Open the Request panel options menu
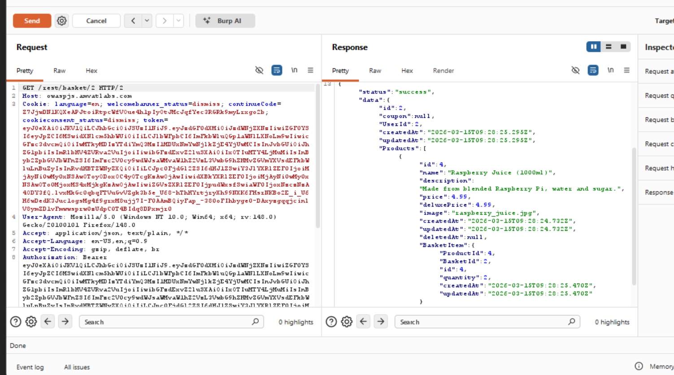Image resolution: width=674 pixels, height=375 pixels. click(x=310, y=70)
